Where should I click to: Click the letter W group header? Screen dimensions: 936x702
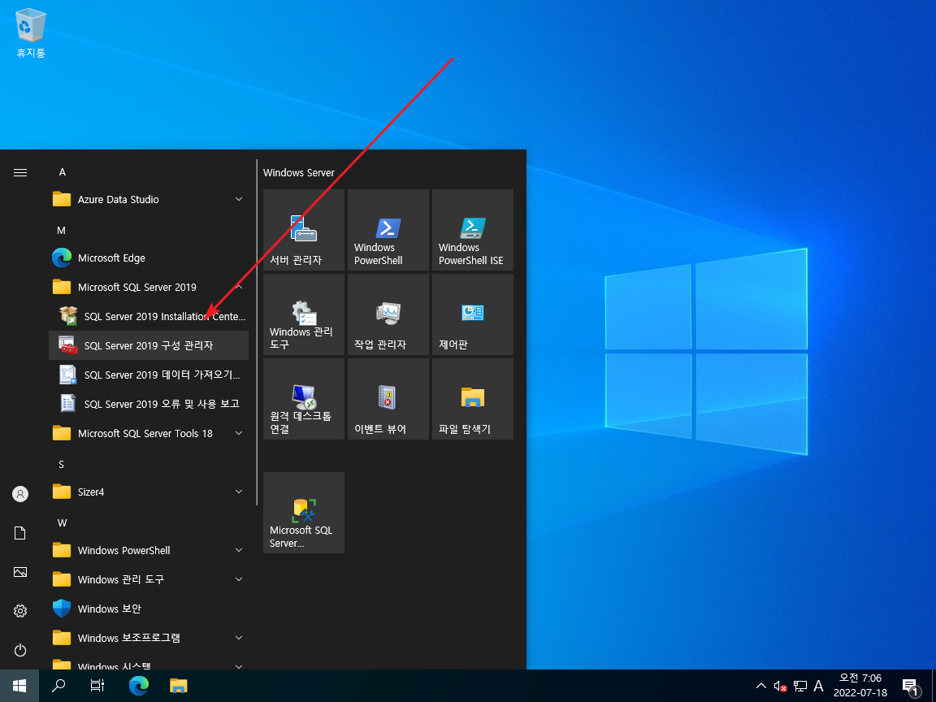(x=62, y=523)
